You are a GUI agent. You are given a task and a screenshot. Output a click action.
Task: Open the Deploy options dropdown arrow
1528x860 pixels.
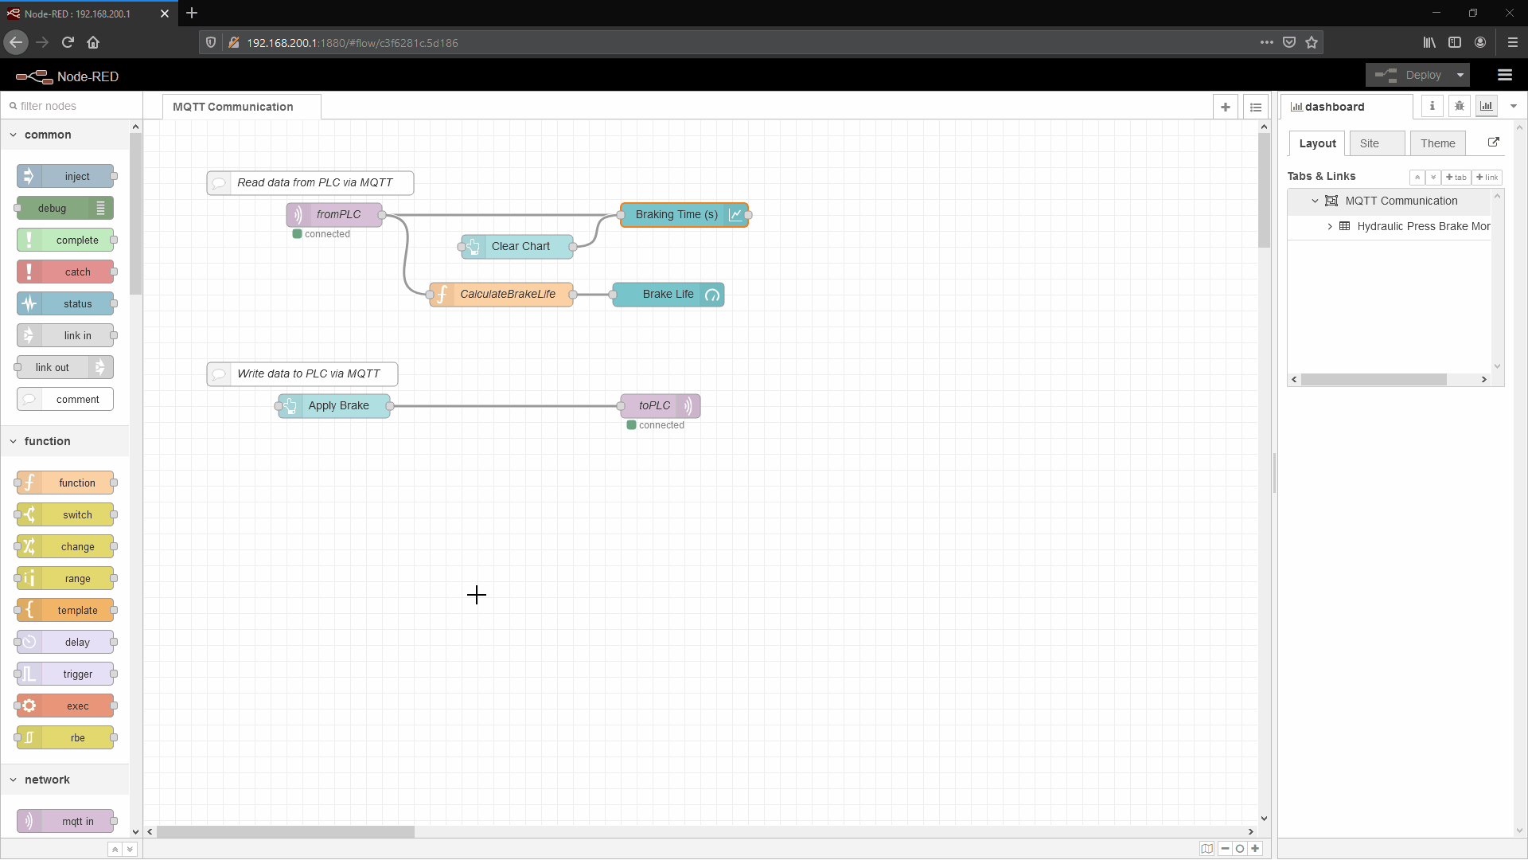pyautogui.click(x=1460, y=75)
